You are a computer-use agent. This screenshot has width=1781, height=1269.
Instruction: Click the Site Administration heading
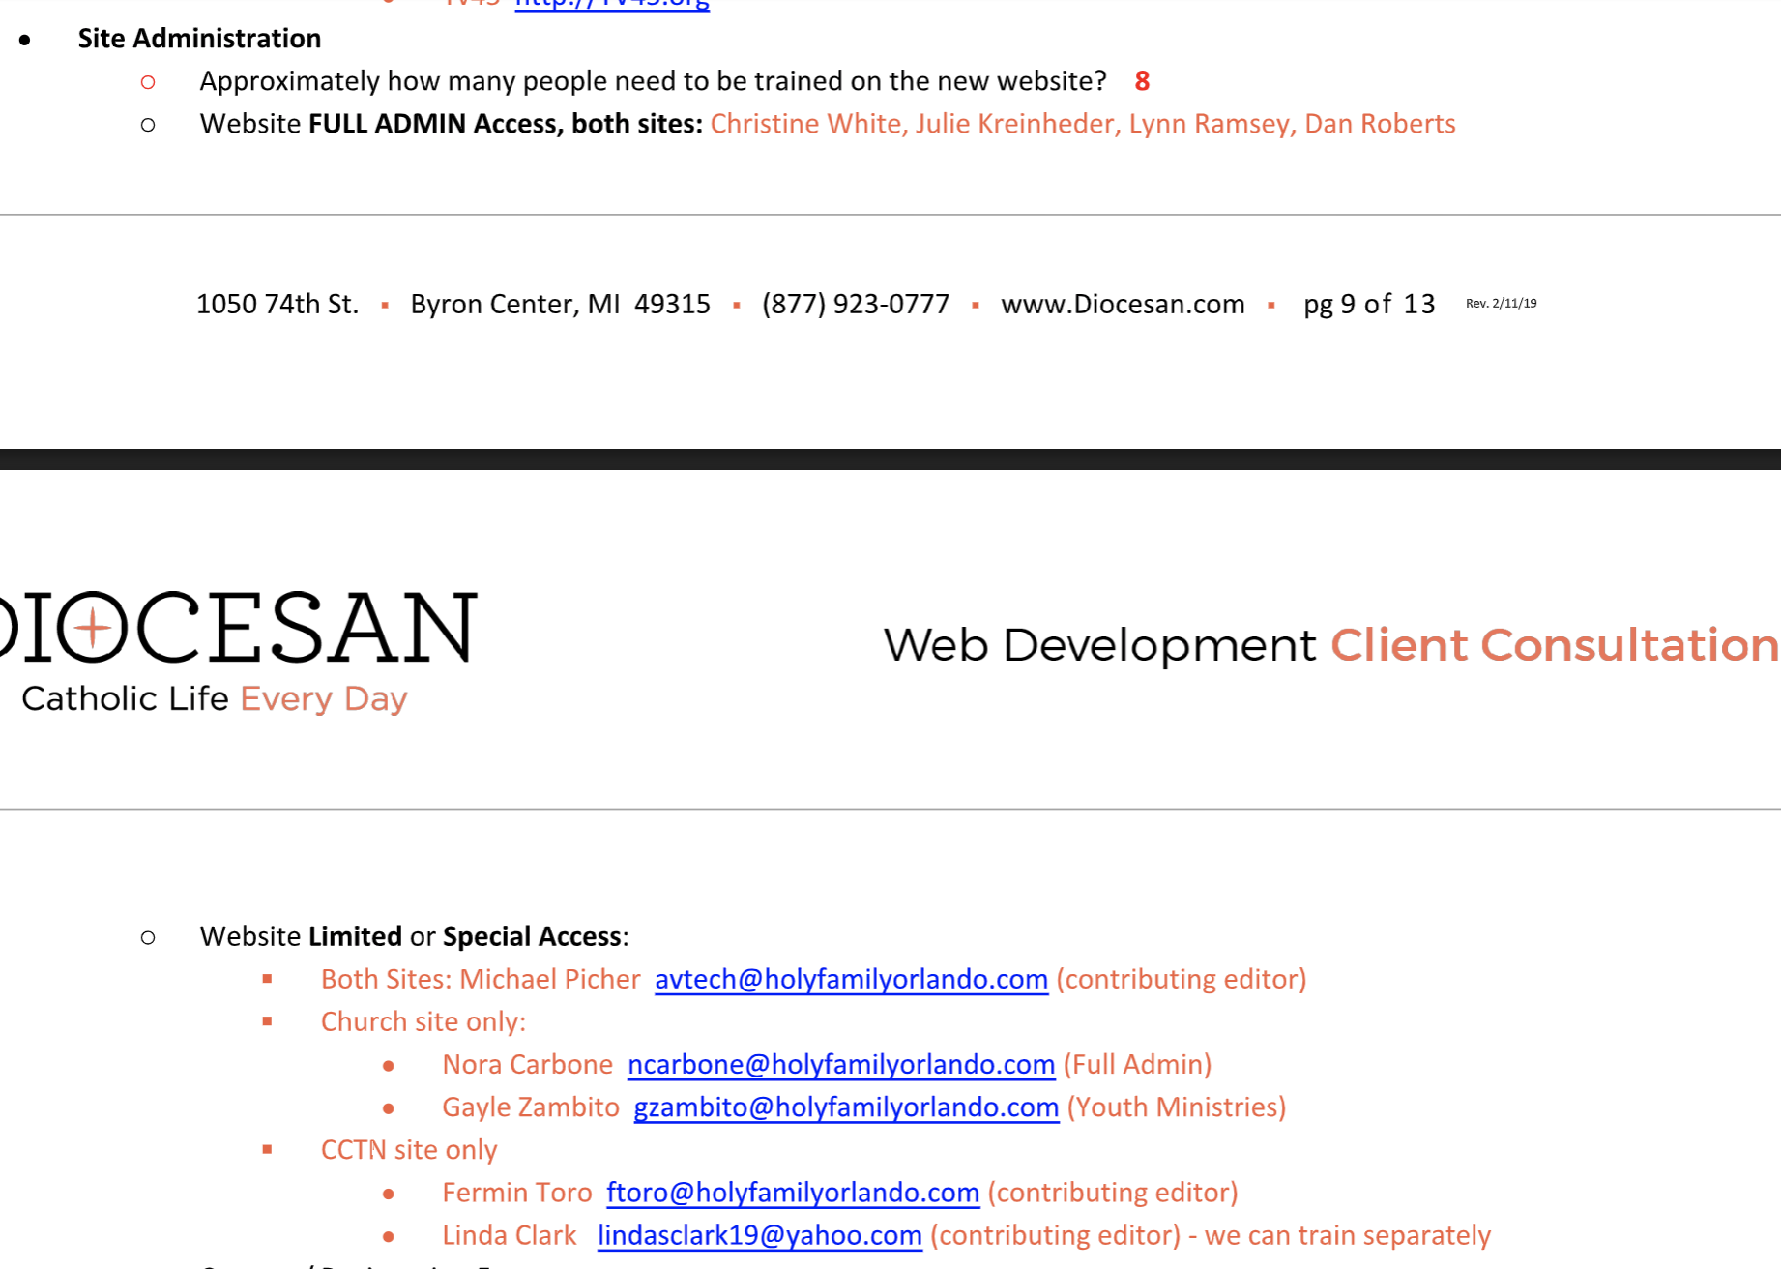tap(199, 39)
